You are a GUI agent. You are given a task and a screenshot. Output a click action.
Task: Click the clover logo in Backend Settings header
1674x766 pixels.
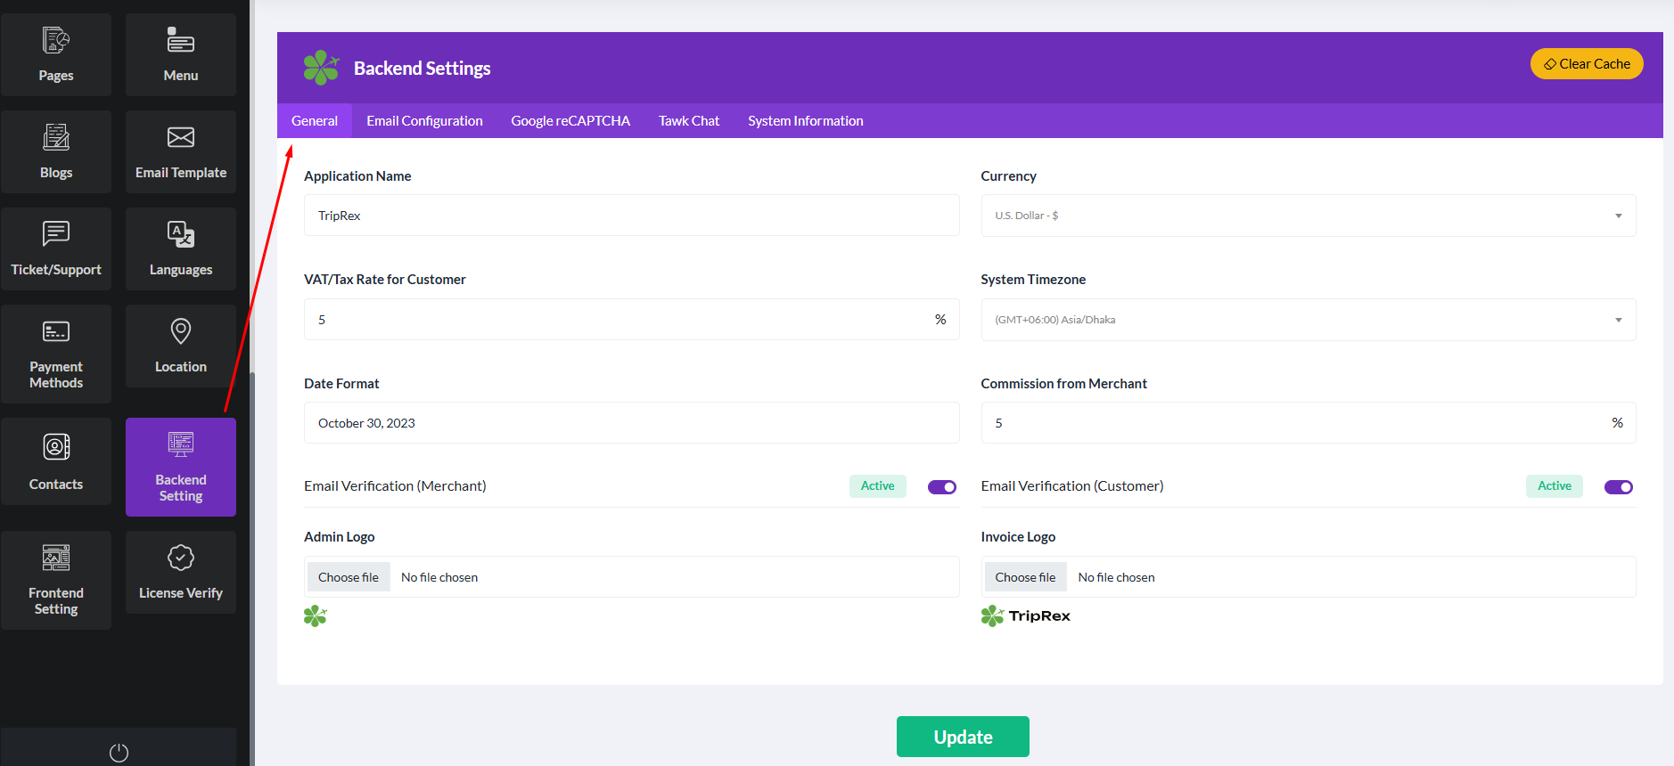321,68
